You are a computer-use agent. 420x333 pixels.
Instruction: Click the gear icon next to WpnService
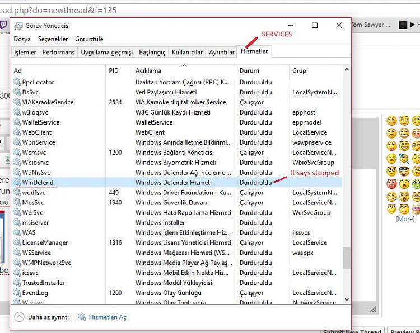point(17,142)
